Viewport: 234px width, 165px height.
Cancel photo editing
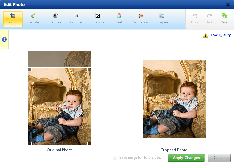click(219, 158)
